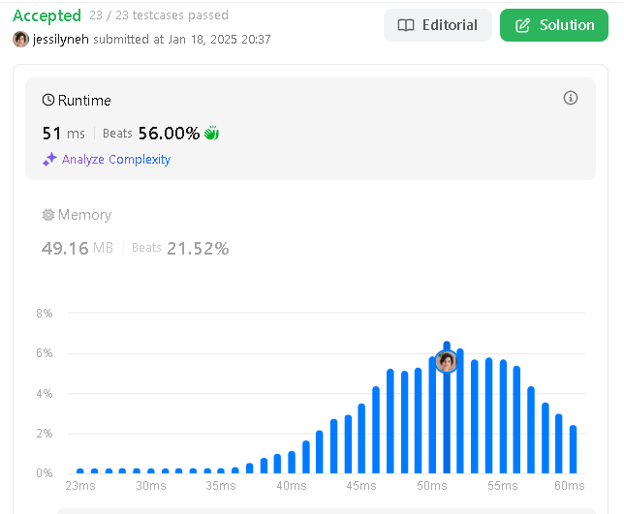Image resolution: width=624 pixels, height=514 pixels.
Task: Click the Memory chip icon
Action: (48, 215)
